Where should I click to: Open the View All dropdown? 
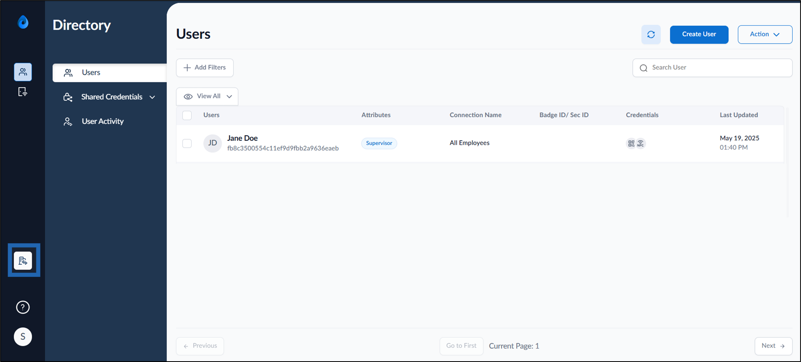207,96
